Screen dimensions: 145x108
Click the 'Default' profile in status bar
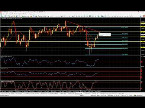tap(82, 96)
